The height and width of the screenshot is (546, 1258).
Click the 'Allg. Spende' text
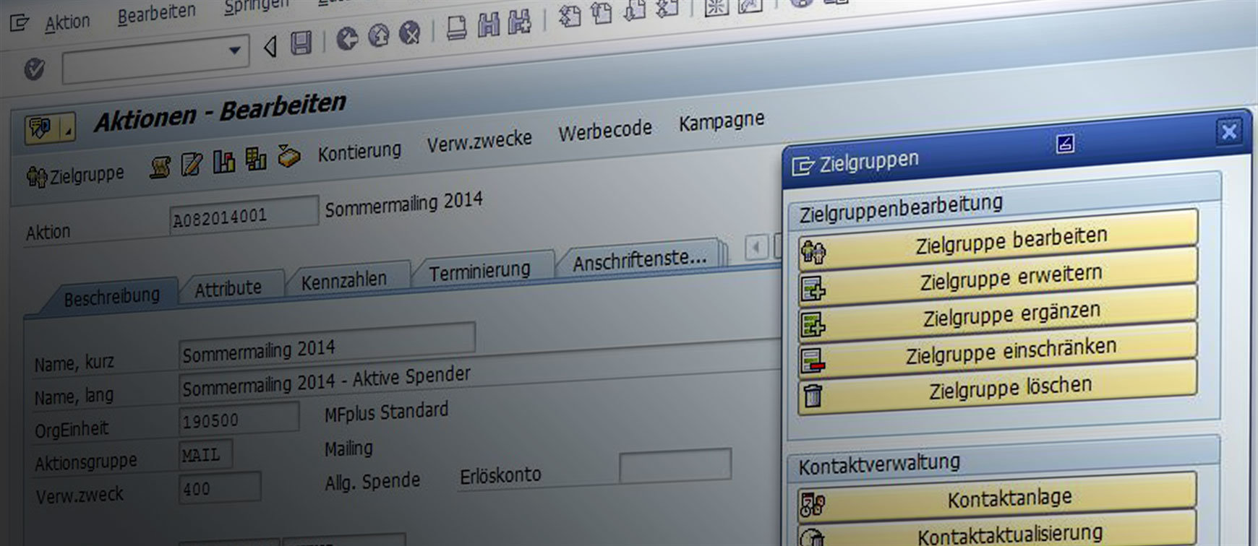click(372, 482)
